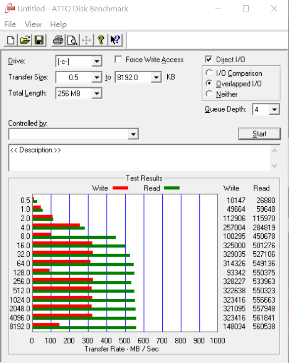Print results using the printer icon
Viewport: 289px width, 363px height.
(x=58, y=40)
